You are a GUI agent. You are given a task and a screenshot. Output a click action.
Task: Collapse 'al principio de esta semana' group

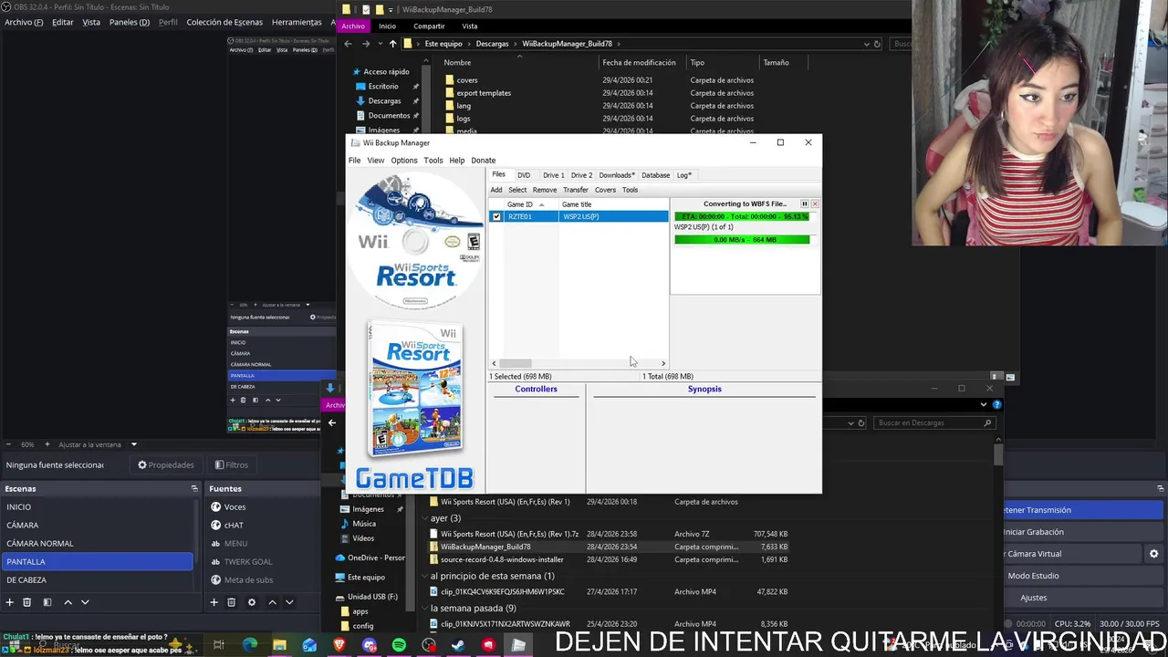(425, 576)
